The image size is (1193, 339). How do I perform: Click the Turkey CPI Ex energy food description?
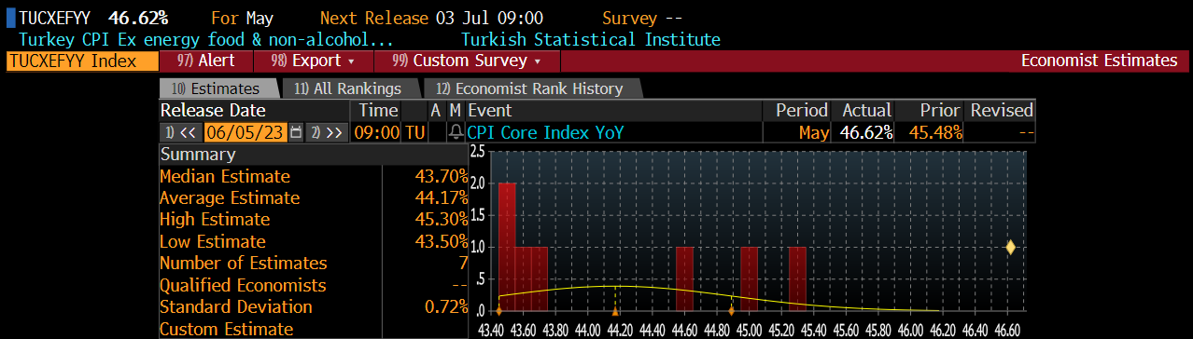coord(206,39)
